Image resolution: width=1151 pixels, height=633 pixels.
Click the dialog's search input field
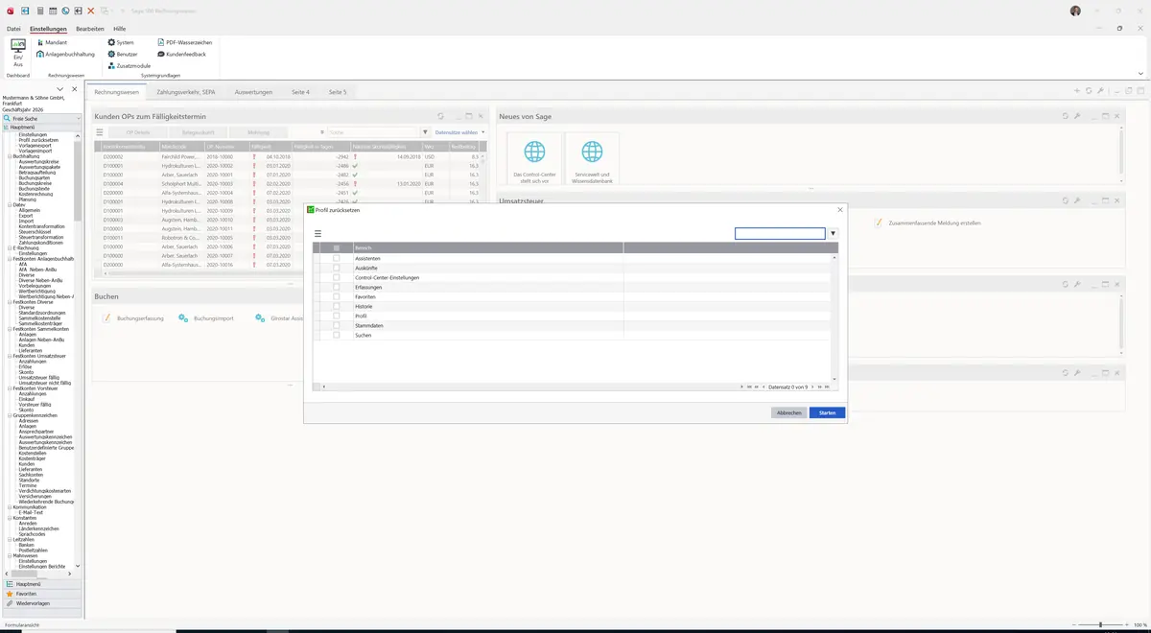[x=780, y=233]
